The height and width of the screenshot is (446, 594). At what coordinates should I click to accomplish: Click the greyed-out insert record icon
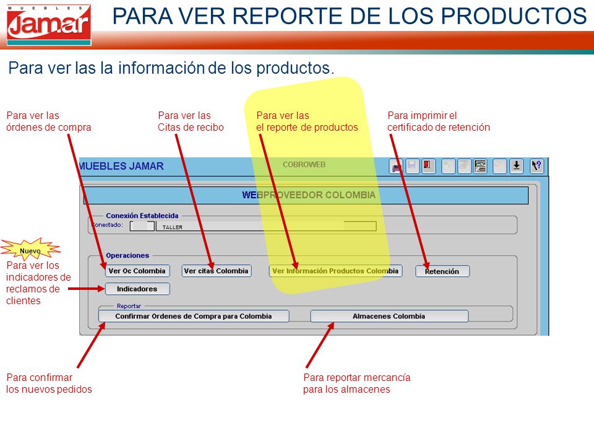448,167
